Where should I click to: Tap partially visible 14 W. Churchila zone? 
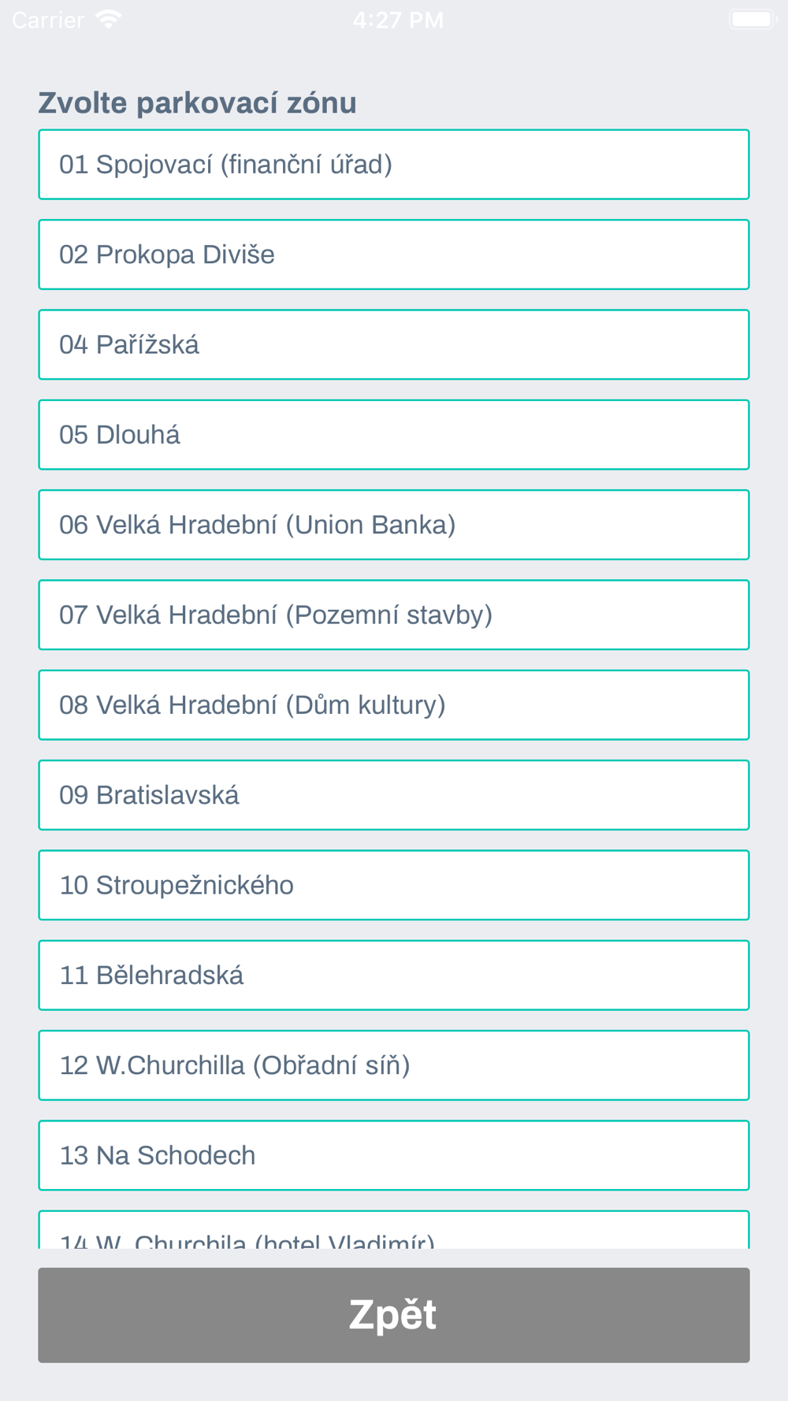coord(394,1230)
